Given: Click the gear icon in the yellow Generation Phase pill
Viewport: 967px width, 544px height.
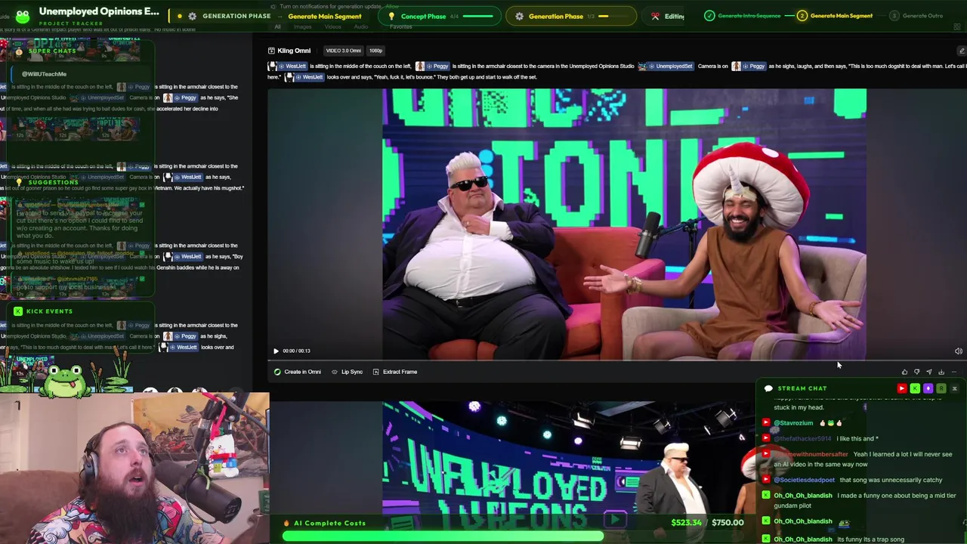Looking at the screenshot, I should coord(519,16).
